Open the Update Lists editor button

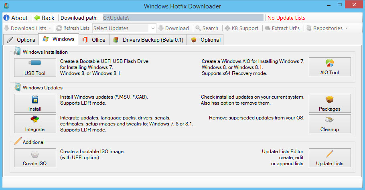point(330,158)
